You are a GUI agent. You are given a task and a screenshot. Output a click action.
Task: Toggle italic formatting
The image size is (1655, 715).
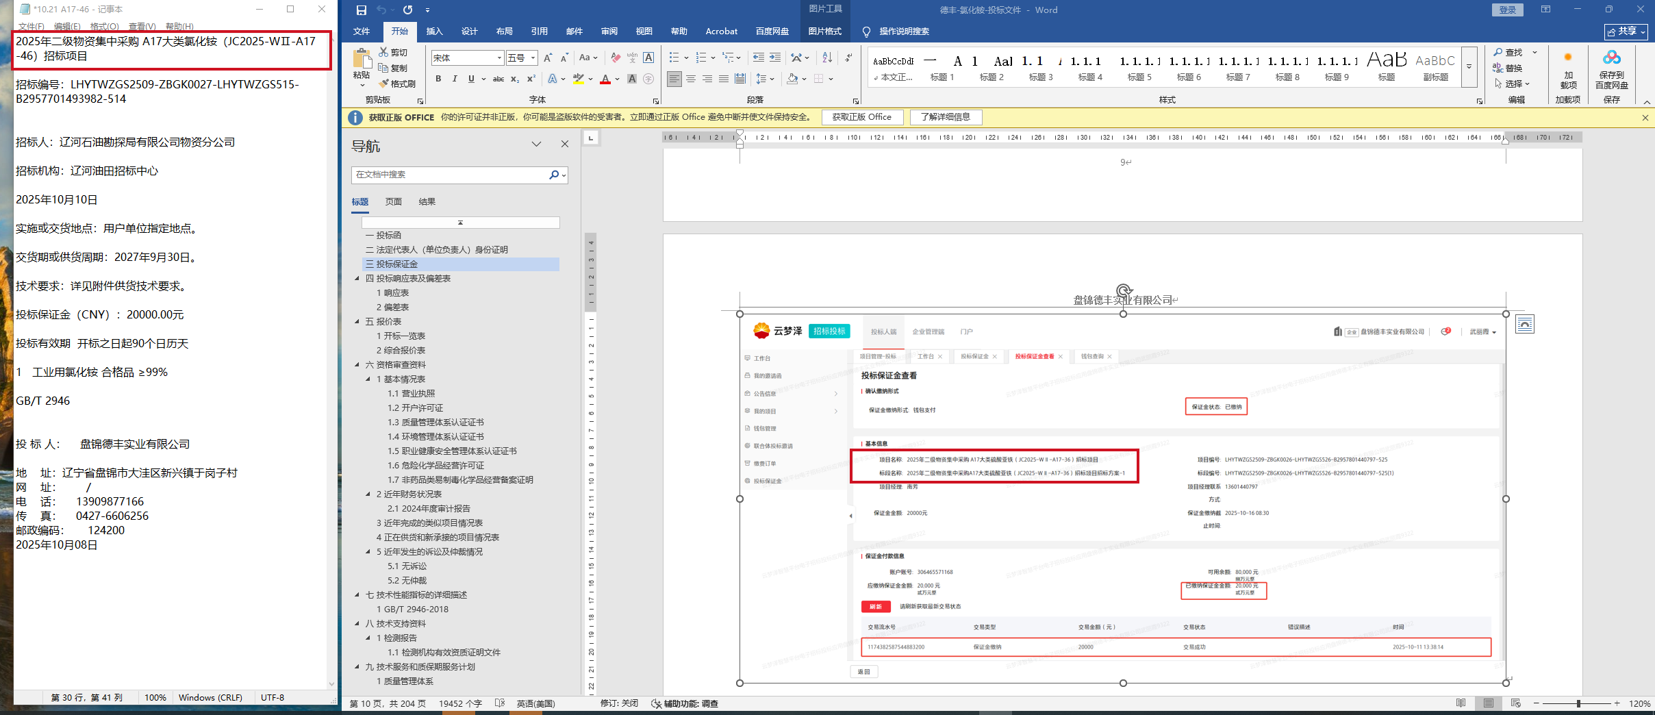455,79
